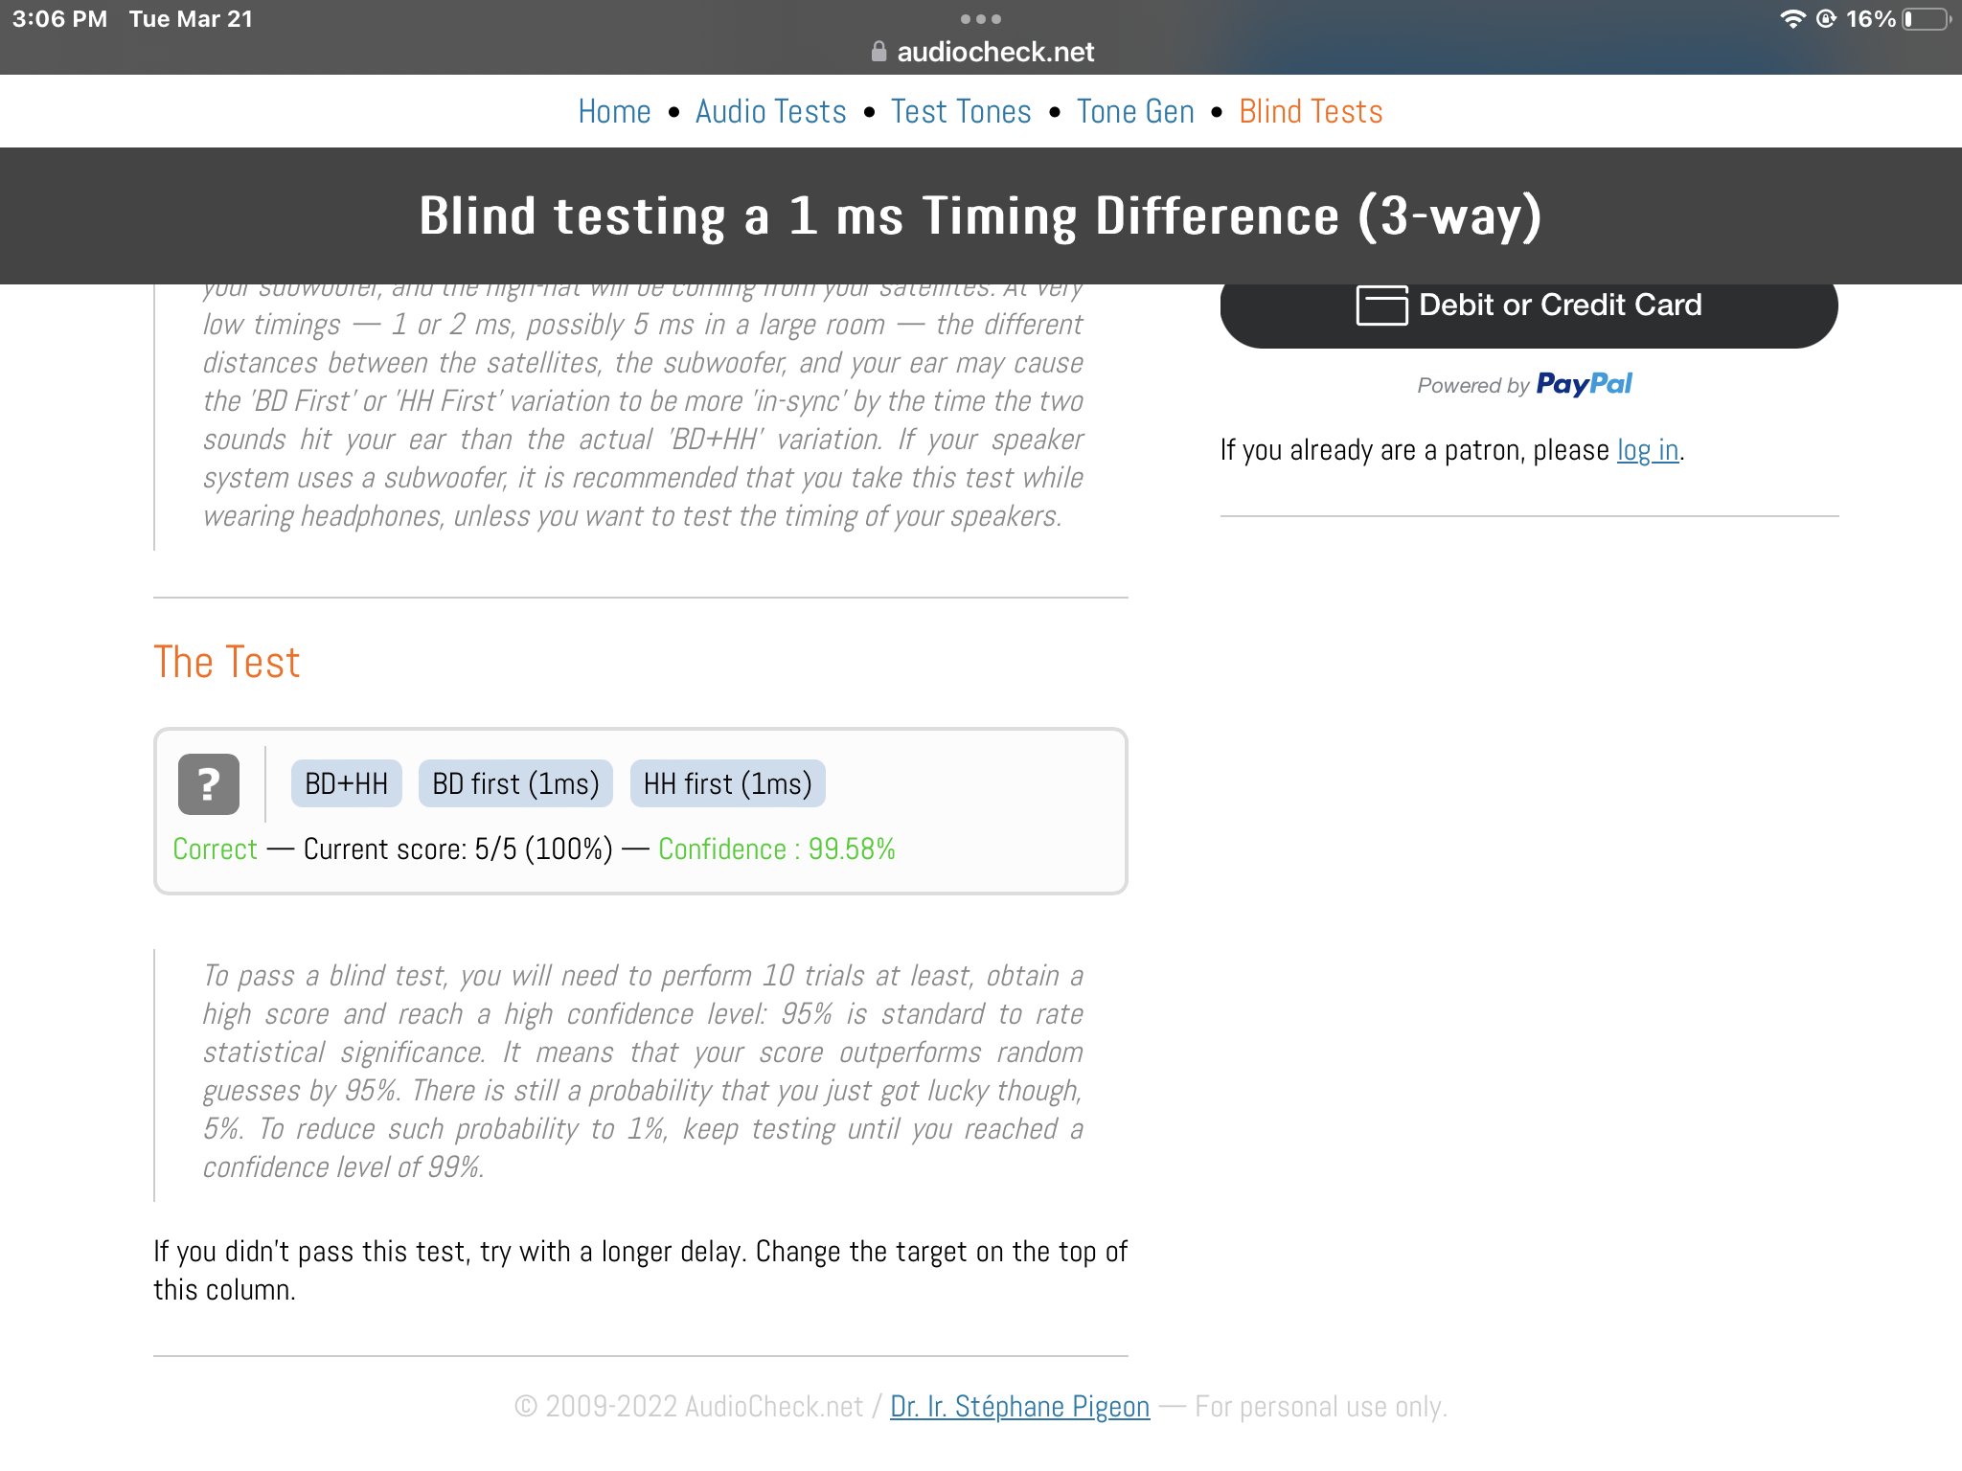This screenshot has width=1962, height=1471.
Task: Tap the lock icon beside audiocheck.net
Action: point(878,52)
